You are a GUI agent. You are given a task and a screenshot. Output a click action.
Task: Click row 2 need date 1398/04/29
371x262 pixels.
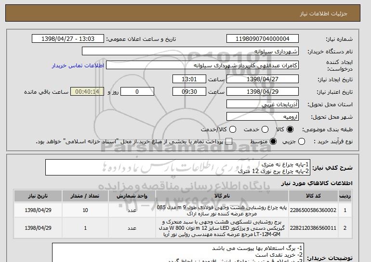(x=38, y=228)
